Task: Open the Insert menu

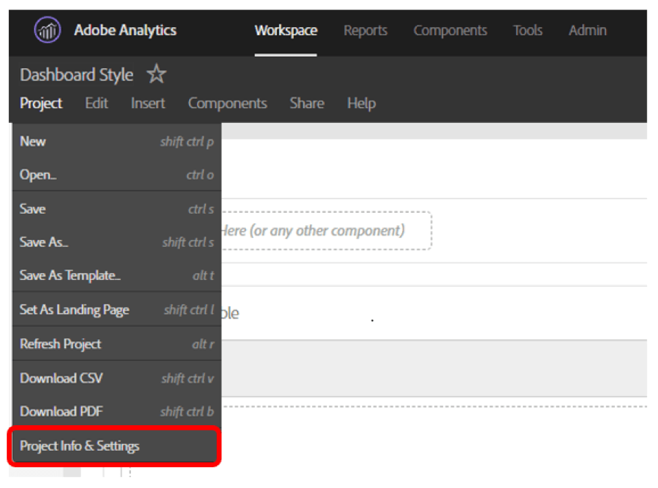Action: 148,103
